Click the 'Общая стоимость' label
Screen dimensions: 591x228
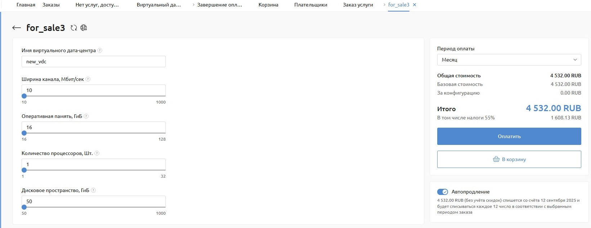click(459, 76)
